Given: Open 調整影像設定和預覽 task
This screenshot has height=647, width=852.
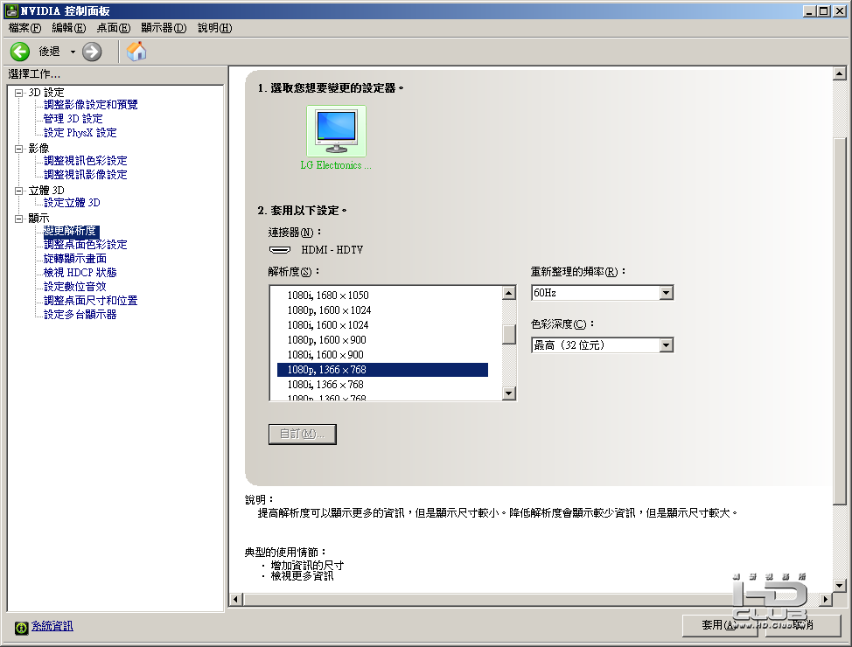Looking at the screenshot, I should 91,104.
